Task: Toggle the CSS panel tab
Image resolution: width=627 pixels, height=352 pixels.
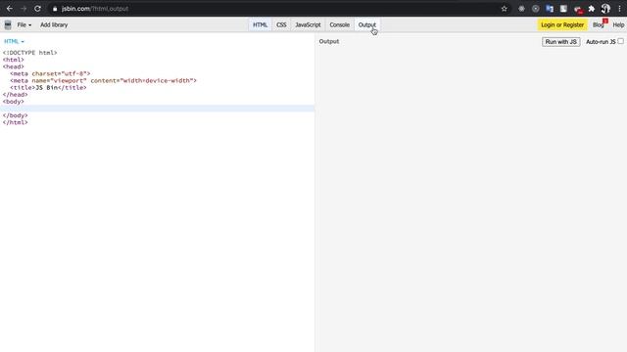Action: click(281, 24)
